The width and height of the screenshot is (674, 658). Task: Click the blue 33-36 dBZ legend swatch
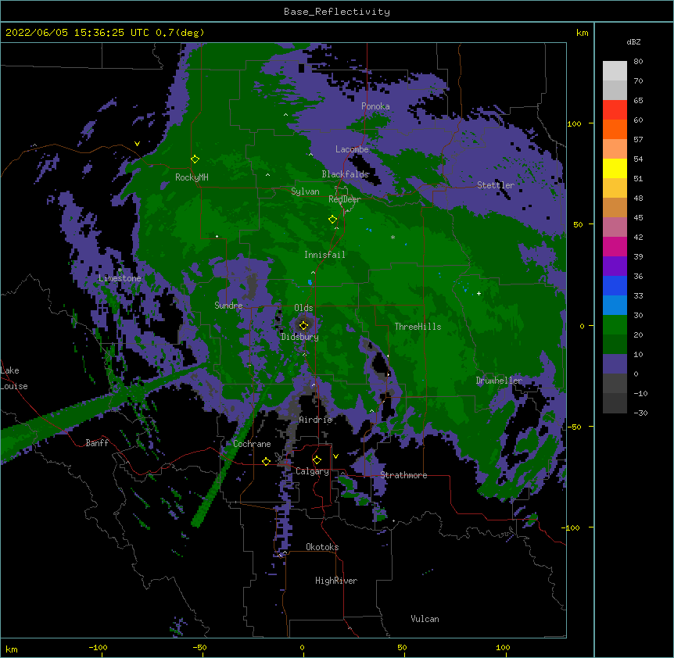pyautogui.click(x=615, y=285)
